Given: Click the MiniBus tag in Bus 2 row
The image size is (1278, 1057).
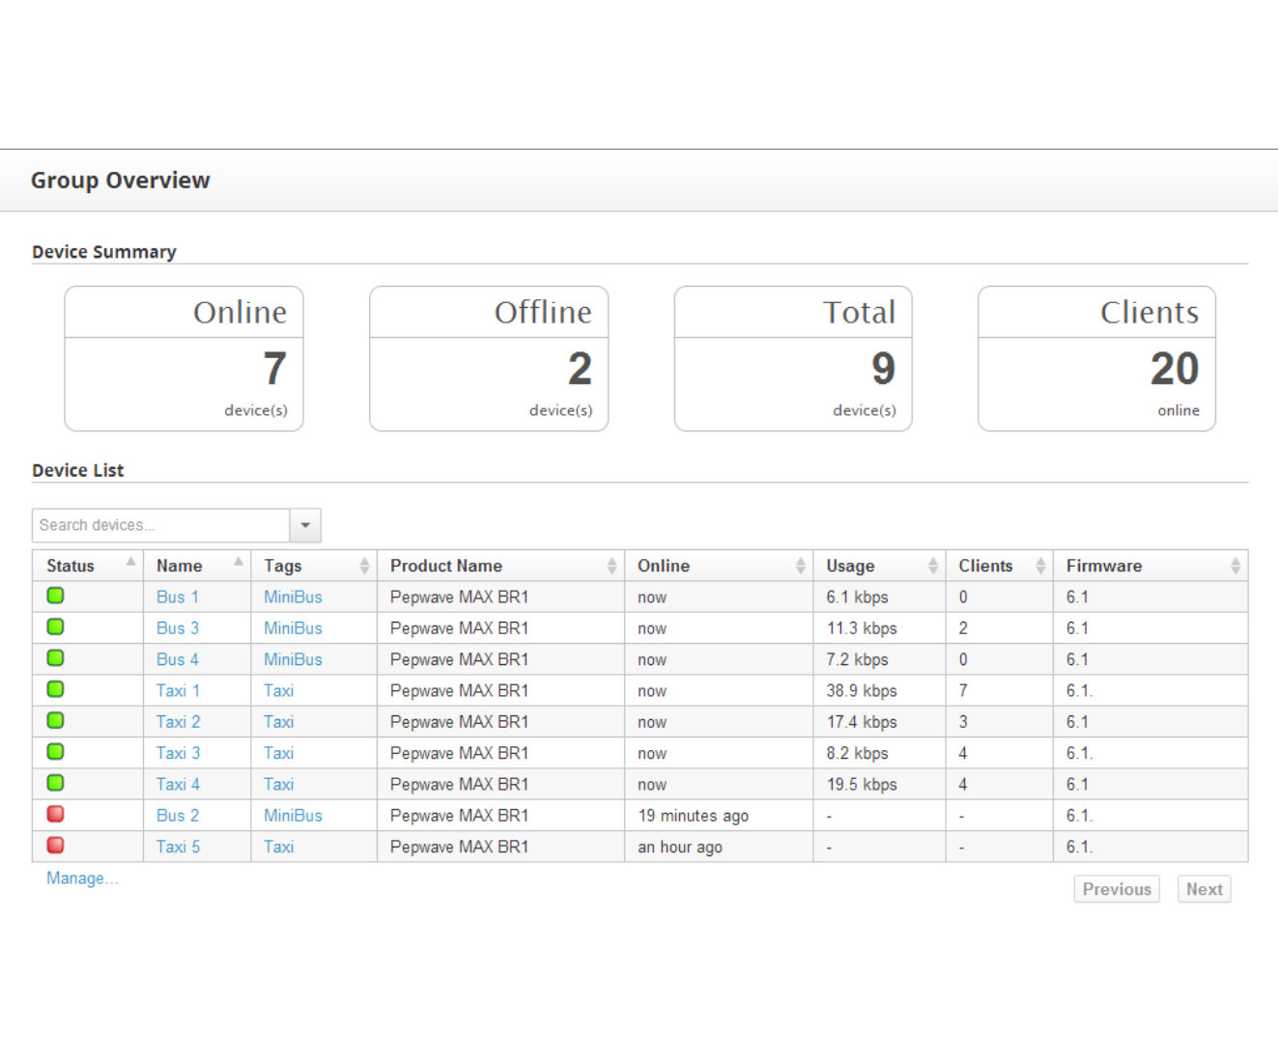Looking at the screenshot, I should click(x=293, y=816).
